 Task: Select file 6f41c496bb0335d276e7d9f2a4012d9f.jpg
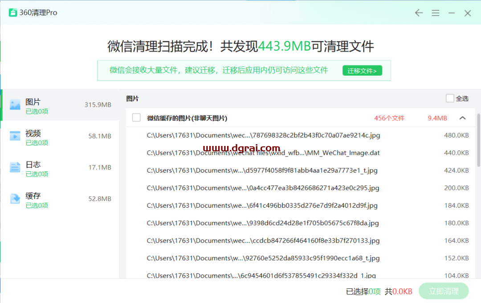301,206
